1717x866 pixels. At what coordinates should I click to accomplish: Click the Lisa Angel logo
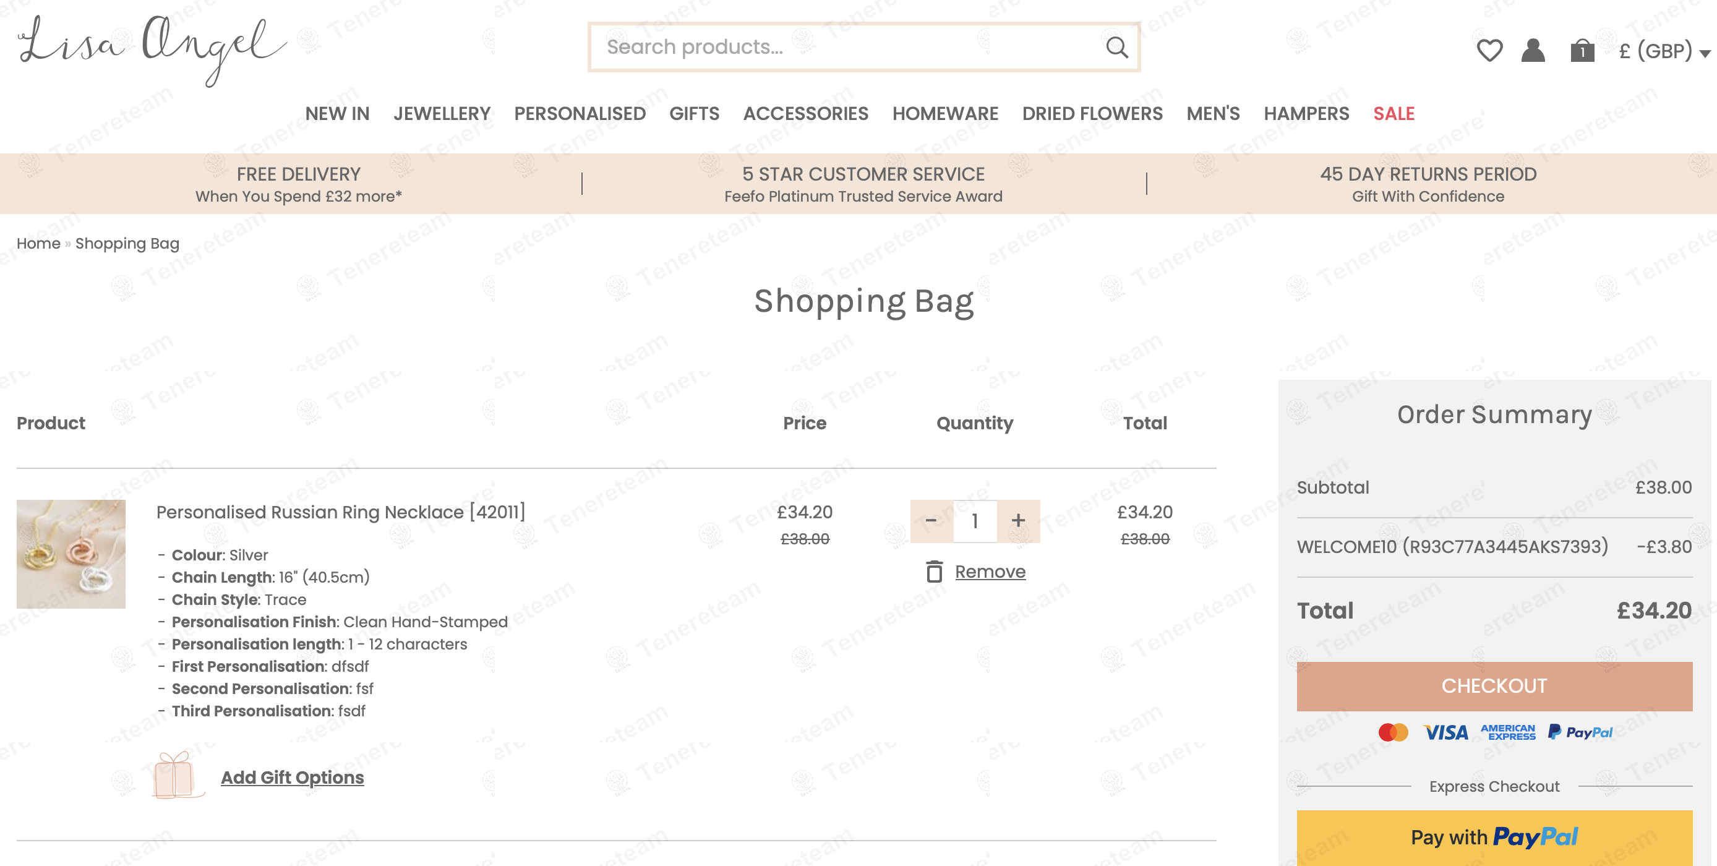coord(152,50)
